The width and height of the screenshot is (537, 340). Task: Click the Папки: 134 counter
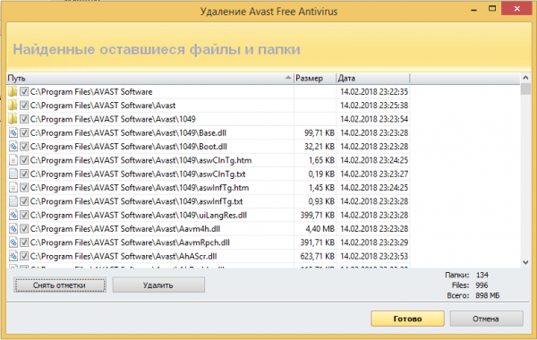[x=467, y=275]
